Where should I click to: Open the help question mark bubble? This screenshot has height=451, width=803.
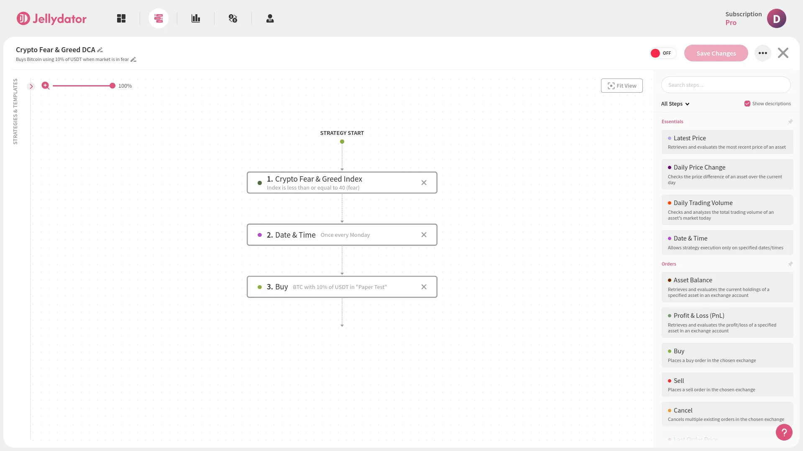pyautogui.click(x=784, y=432)
